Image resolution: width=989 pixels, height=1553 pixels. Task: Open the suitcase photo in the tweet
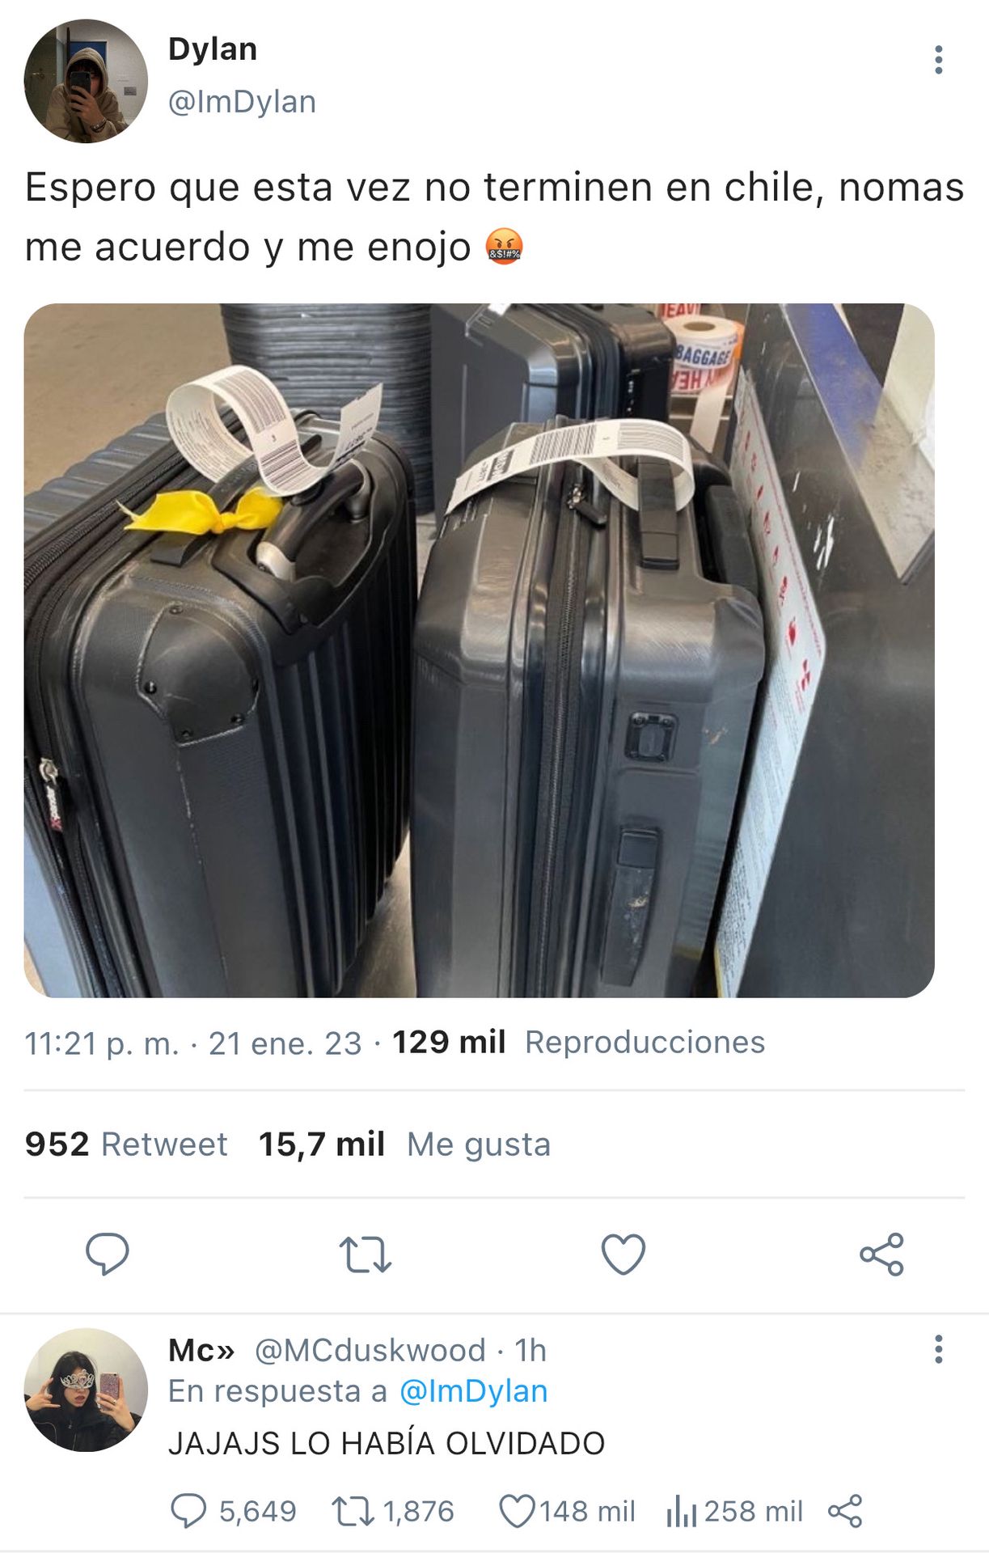[480, 650]
